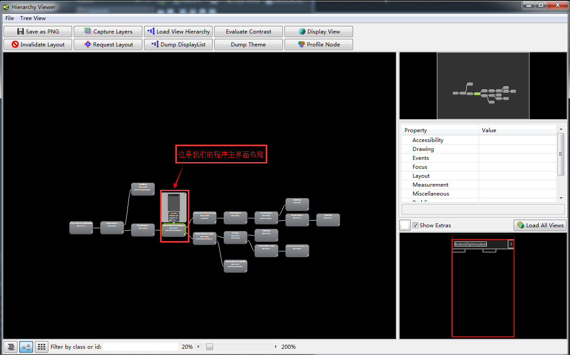Click the 20% zoom label
The image size is (570, 355).
point(187,347)
